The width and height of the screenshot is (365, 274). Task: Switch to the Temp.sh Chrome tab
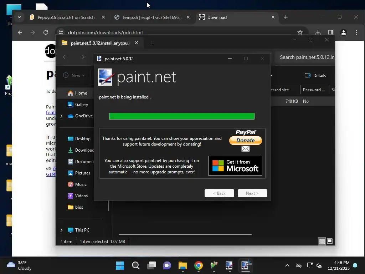click(152, 17)
